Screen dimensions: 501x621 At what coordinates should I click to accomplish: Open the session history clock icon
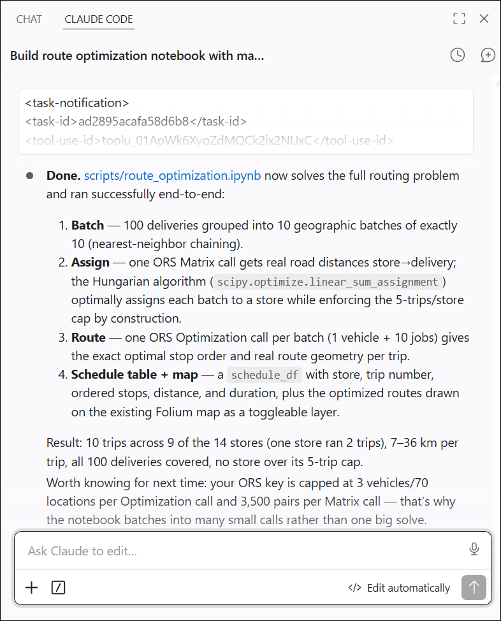coord(458,55)
